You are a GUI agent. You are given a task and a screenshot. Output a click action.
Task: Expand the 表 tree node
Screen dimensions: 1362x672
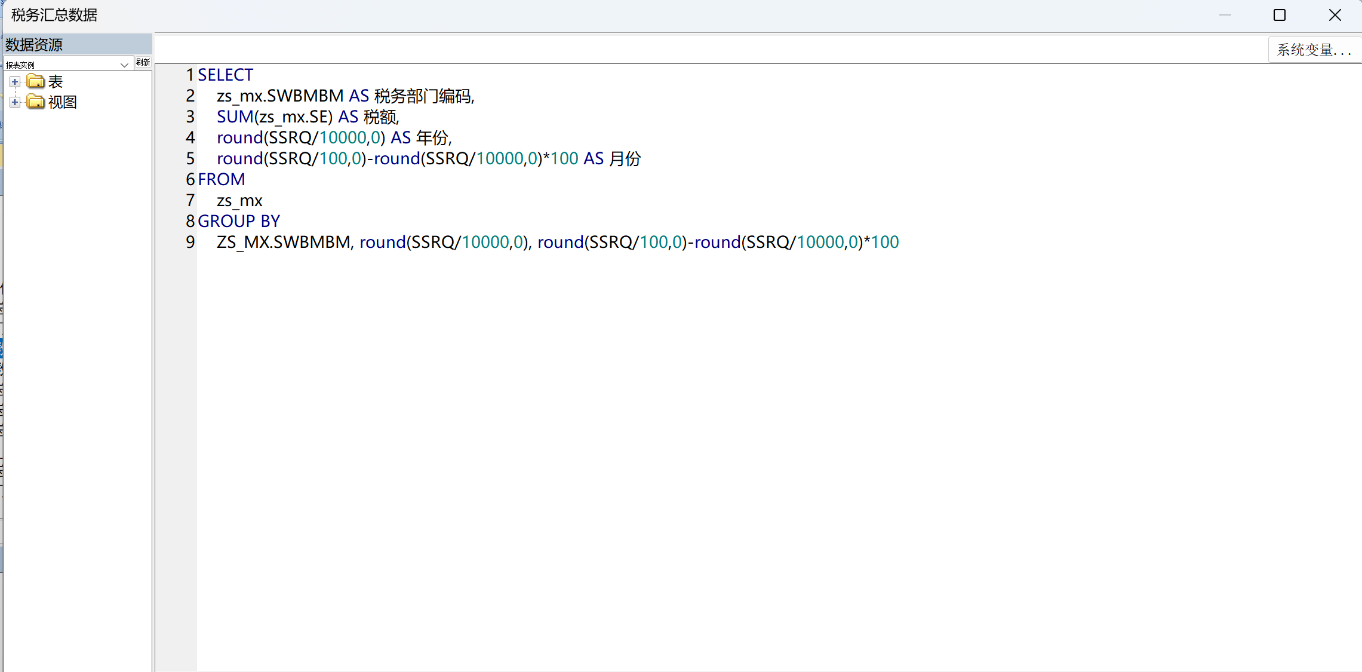[15, 82]
